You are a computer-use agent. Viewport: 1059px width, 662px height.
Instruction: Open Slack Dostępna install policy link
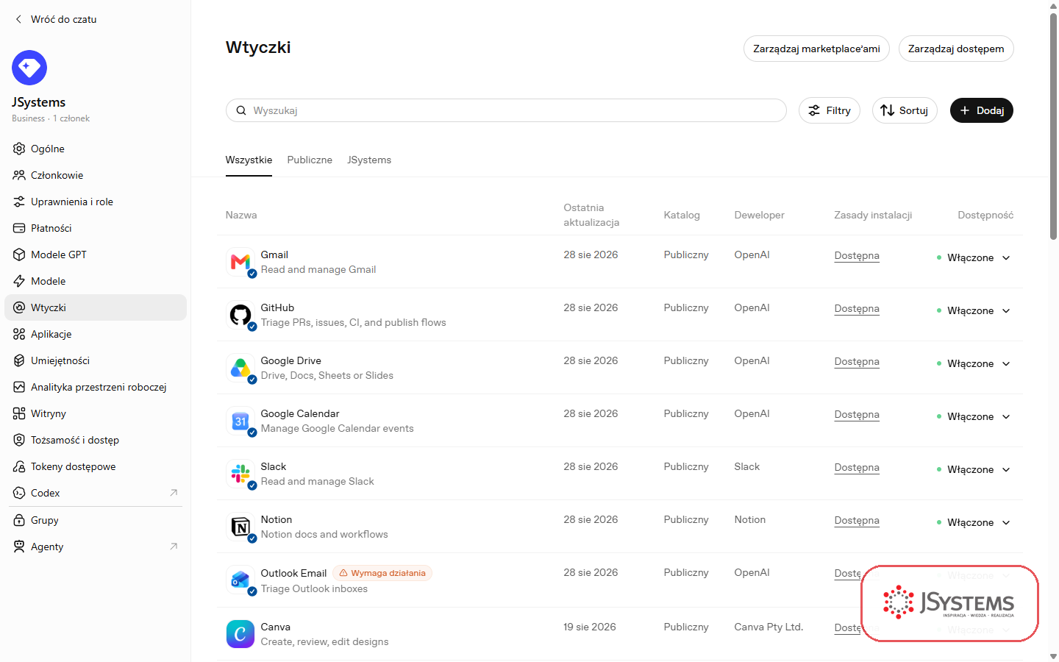[x=857, y=467]
